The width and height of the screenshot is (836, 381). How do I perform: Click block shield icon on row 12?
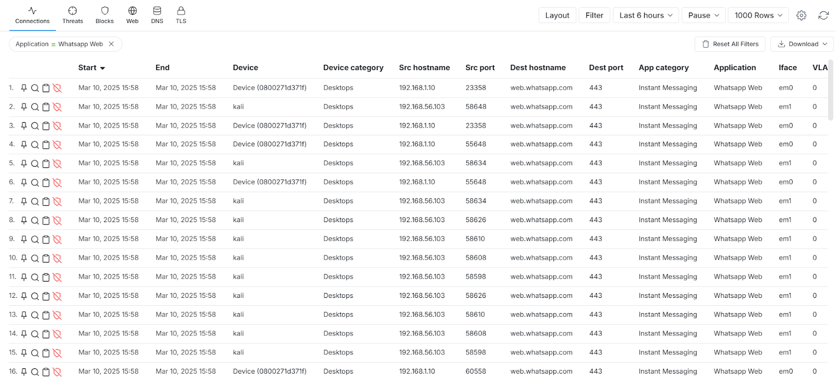coord(57,296)
